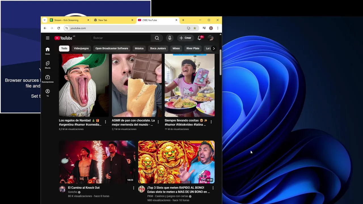Click PKM channel avatar
363x204 pixels.
click(142, 189)
